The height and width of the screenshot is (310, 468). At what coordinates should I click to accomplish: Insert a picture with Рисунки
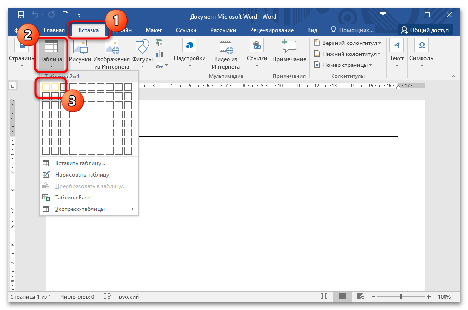tap(80, 51)
